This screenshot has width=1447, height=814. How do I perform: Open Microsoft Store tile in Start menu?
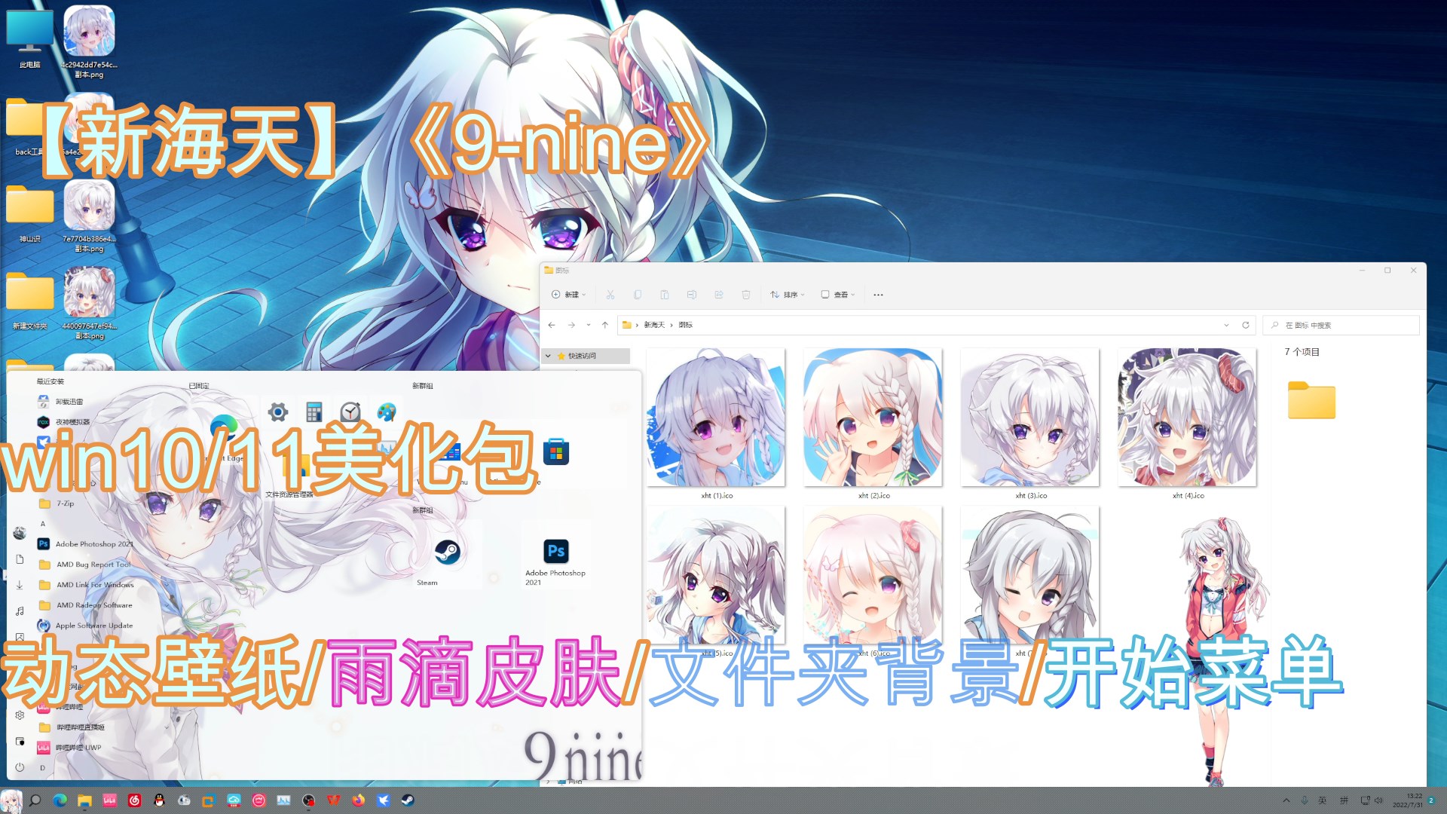556,452
